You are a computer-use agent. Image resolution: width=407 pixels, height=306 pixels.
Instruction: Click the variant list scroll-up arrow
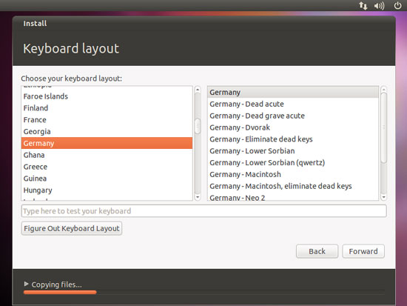[383, 90]
